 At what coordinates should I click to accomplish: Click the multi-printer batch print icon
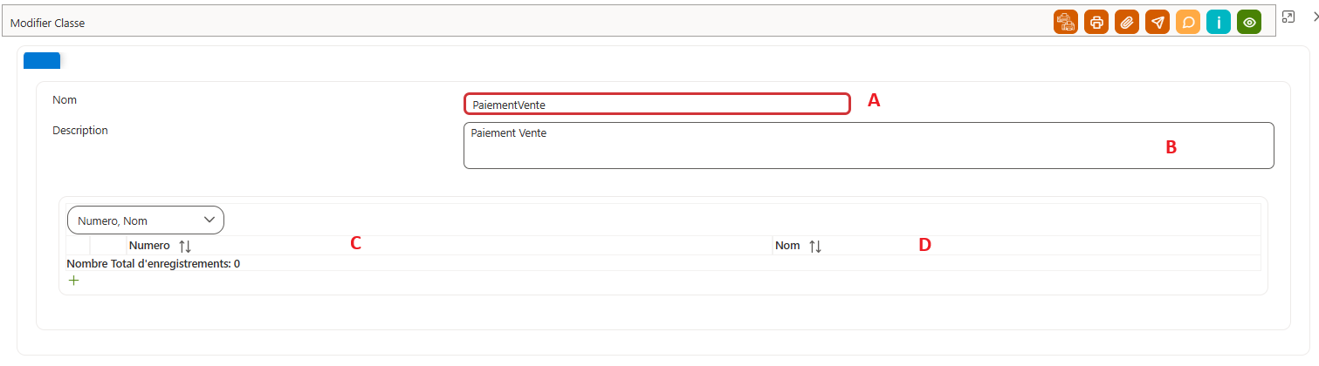tap(1066, 23)
